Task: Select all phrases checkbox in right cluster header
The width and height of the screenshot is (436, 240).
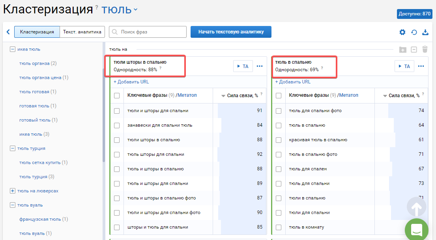Action: 278,96
